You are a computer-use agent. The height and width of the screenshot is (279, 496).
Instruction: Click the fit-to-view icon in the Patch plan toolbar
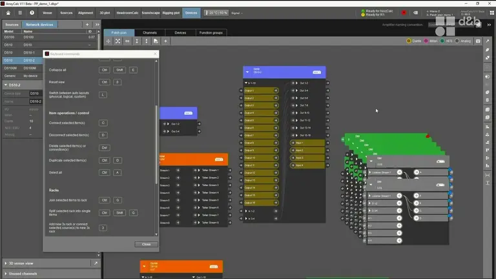point(118,41)
